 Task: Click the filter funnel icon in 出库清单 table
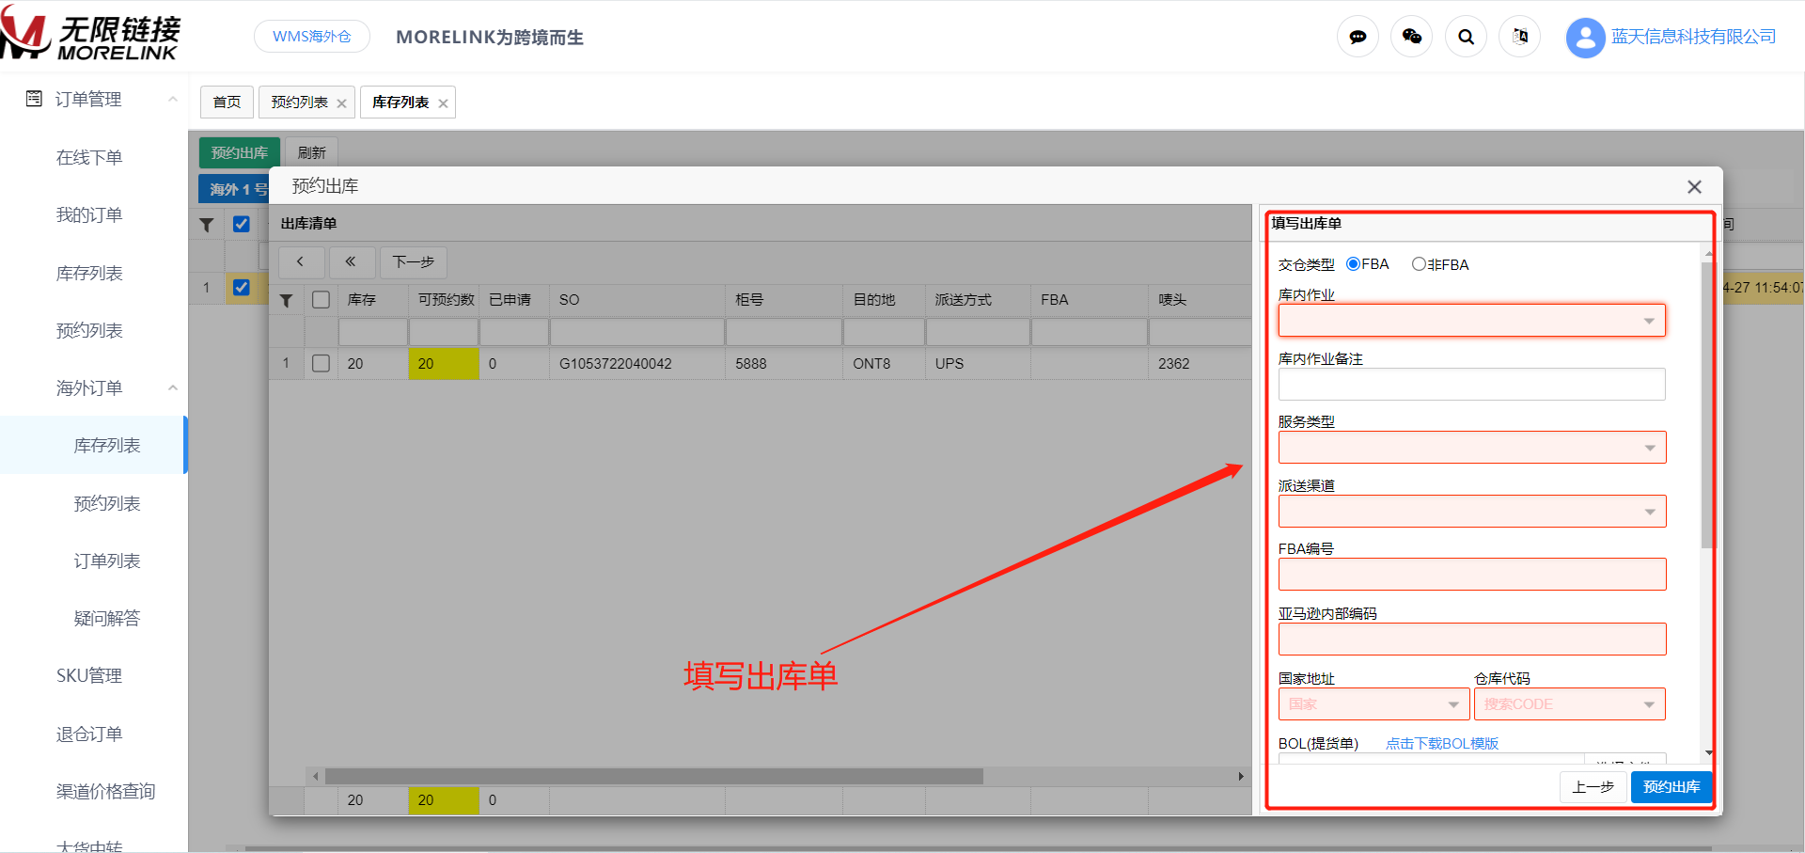(x=287, y=300)
